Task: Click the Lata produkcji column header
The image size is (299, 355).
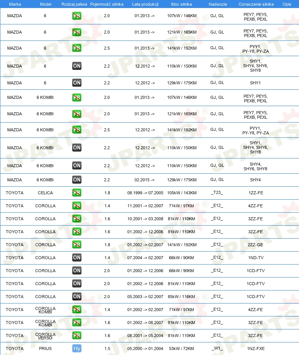Action: click(x=145, y=4)
